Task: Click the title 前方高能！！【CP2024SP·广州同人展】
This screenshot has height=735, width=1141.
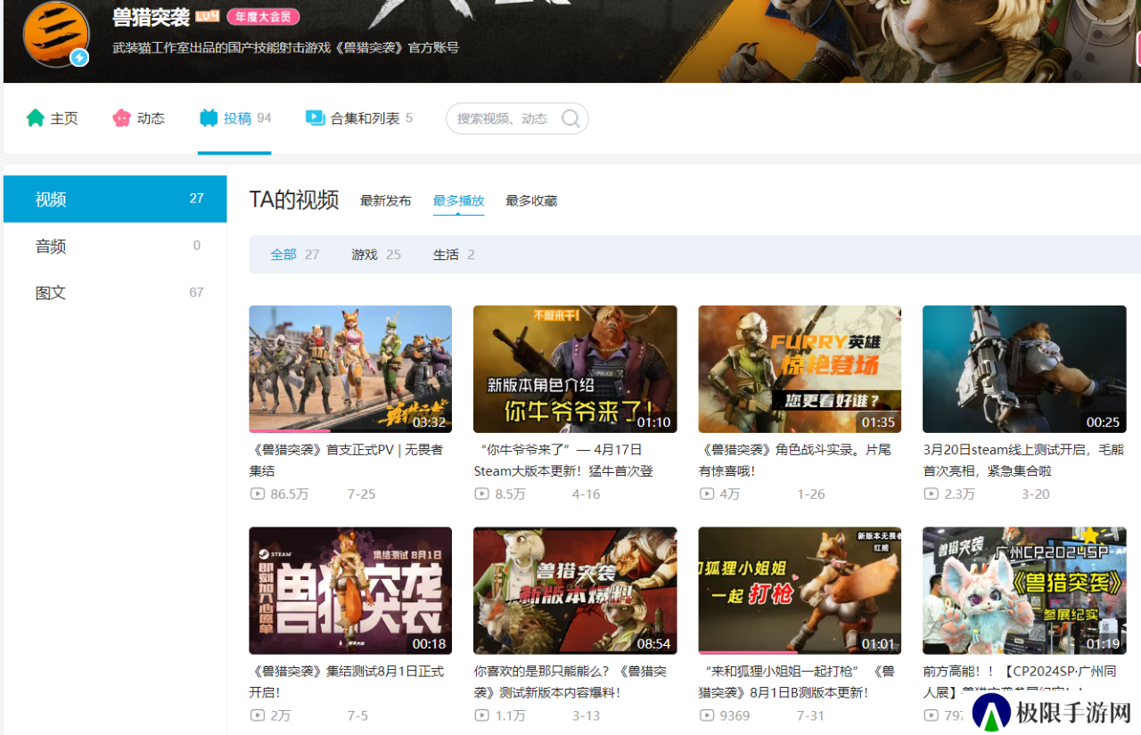Action: [1020, 682]
